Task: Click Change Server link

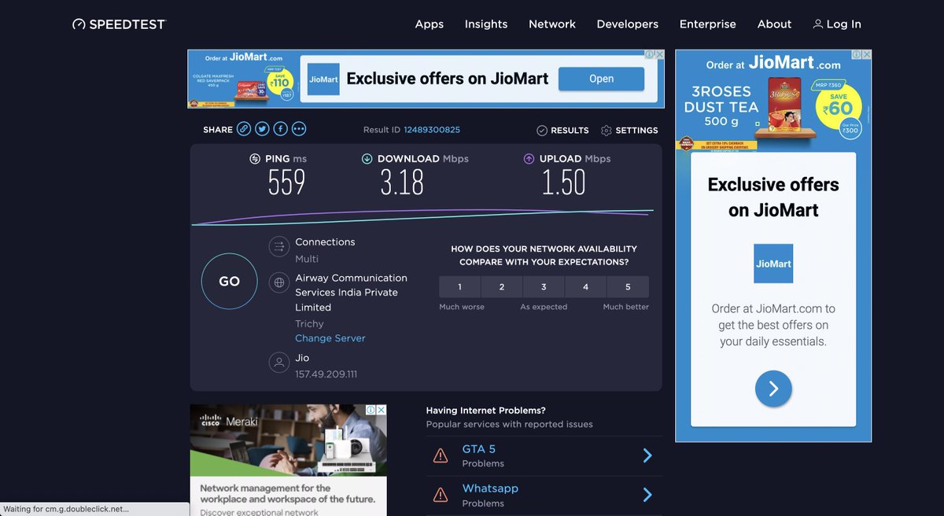Action: [330, 338]
